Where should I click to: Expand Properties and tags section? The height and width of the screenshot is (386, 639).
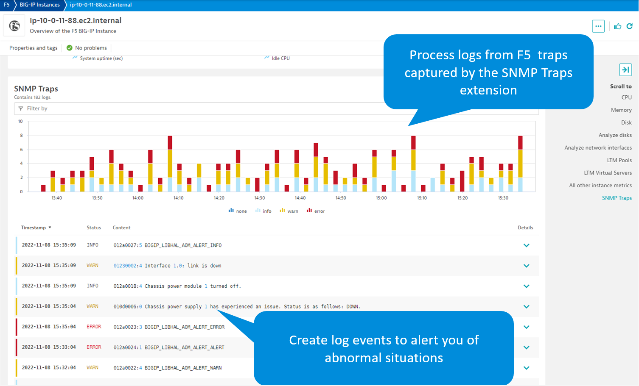[x=34, y=48]
